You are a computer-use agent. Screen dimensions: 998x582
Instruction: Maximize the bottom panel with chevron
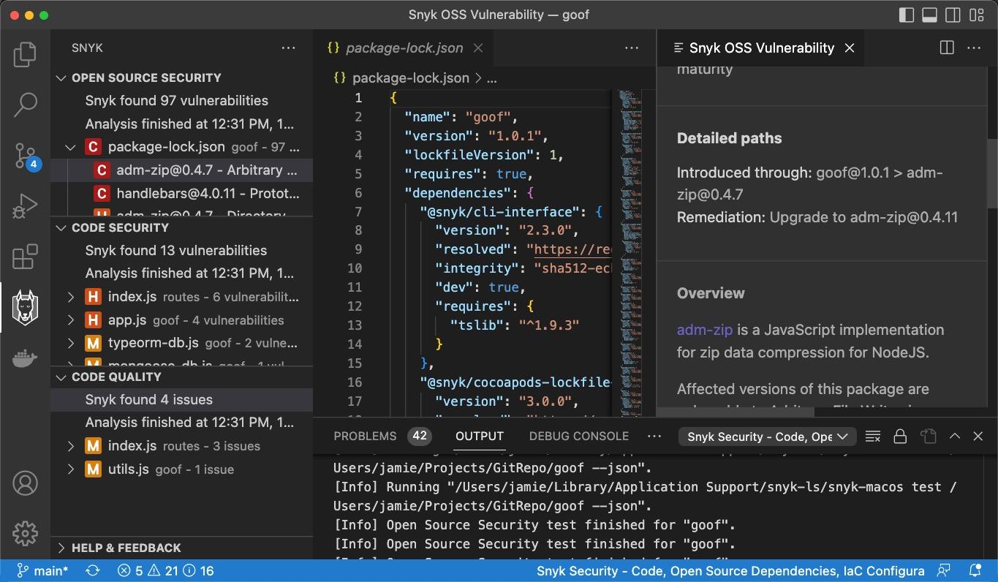click(x=955, y=436)
